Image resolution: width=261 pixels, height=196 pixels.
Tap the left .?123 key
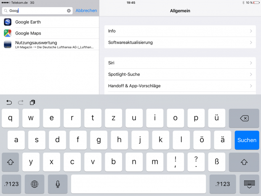click(x=11, y=184)
